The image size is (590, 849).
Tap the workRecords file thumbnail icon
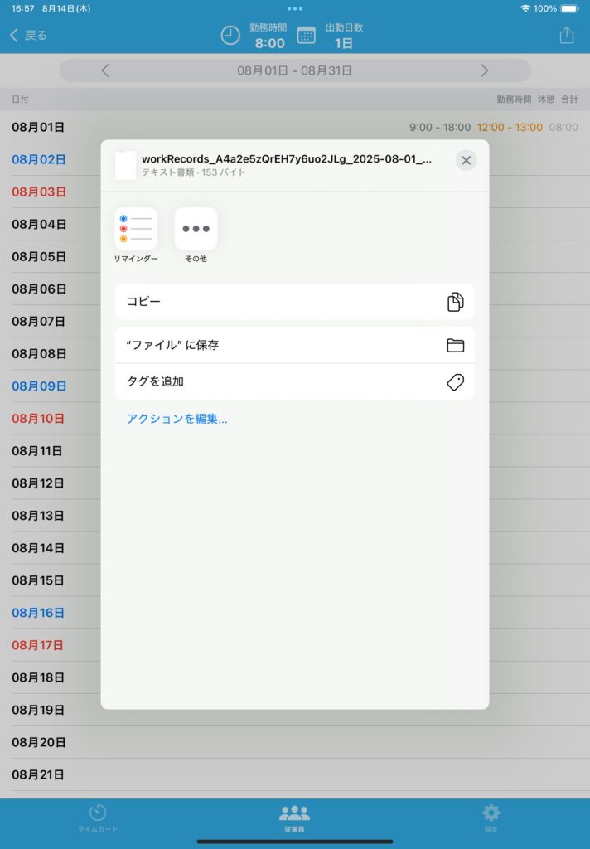125,165
